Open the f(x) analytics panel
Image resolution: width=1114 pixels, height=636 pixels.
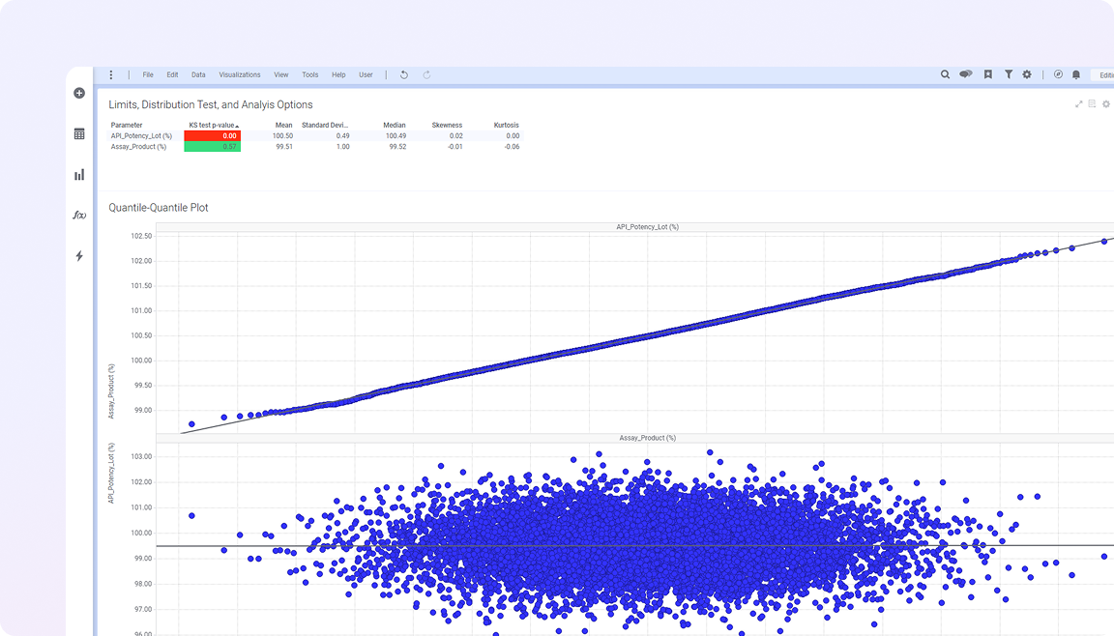coord(79,215)
